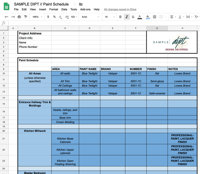Image resolution: width=200 pixels, height=174 pixels.
Task: Select column B header
Action: pos(35,28)
